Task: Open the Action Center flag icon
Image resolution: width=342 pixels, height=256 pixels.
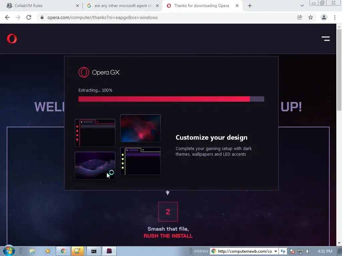Action: [x=292, y=251]
